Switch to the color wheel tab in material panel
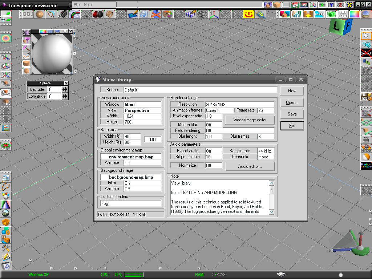The width and height of the screenshot is (372, 279). (x=43, y=31)
